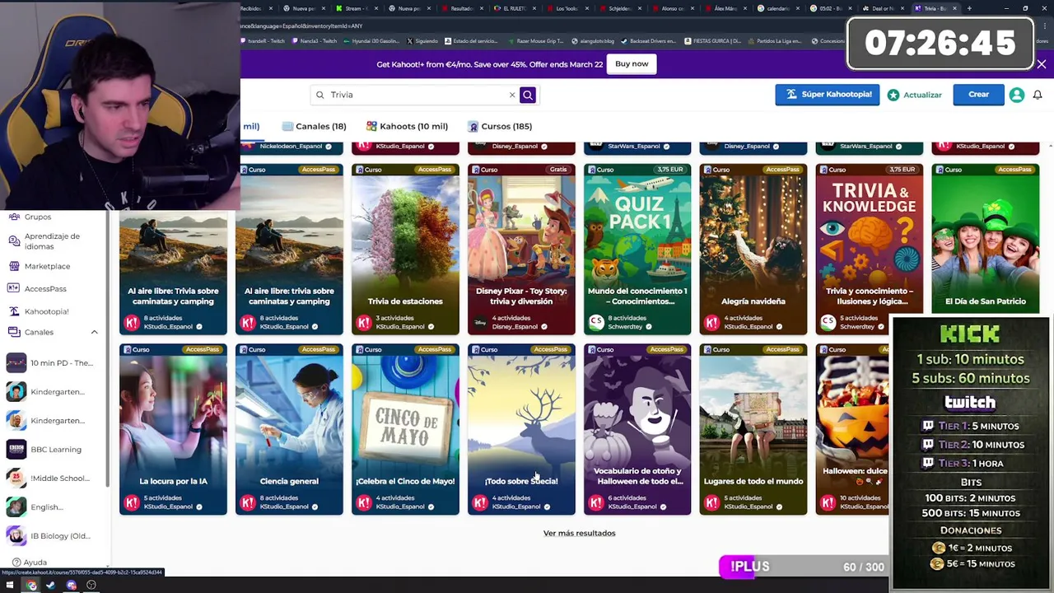Clear the Trivia search text
Screen dimensions: 1054x593
[511, 95]
